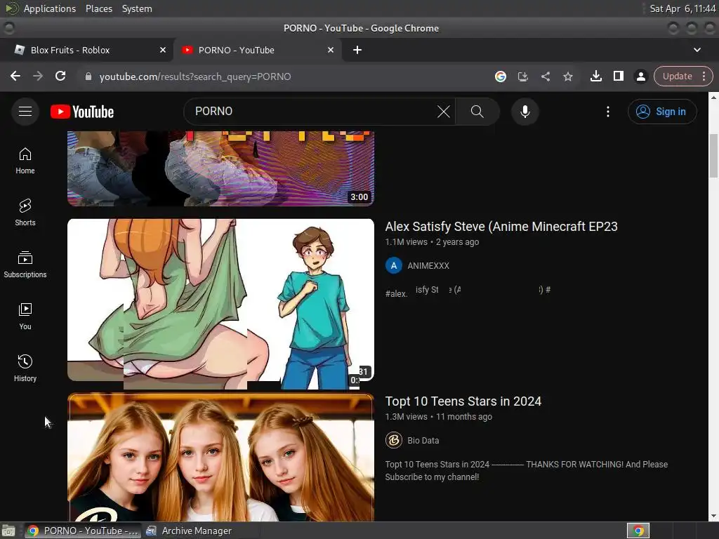Open YouTube settings three-dot menu
The height and width of the screenshot is (539, 719).
coord(607,112)
